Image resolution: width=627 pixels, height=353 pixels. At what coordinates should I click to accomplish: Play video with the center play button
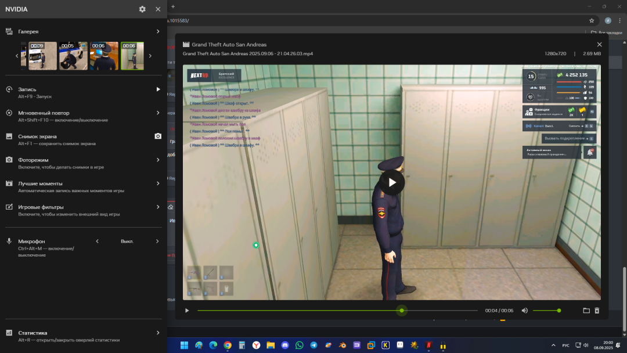tap(391, 183)
